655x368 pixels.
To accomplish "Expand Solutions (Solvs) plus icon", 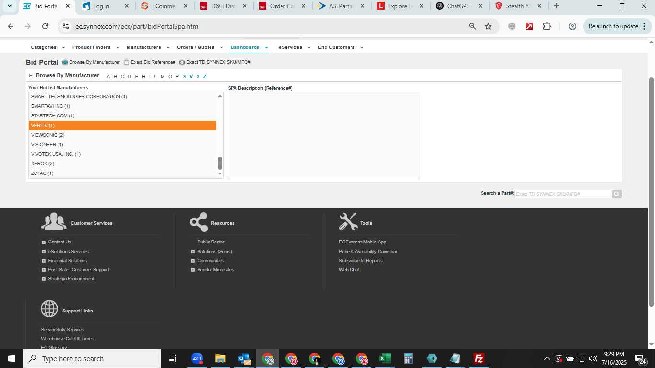I will click(x=193, y=252).
